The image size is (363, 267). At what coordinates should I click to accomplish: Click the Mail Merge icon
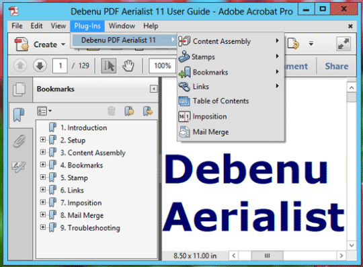click(184, 132)
